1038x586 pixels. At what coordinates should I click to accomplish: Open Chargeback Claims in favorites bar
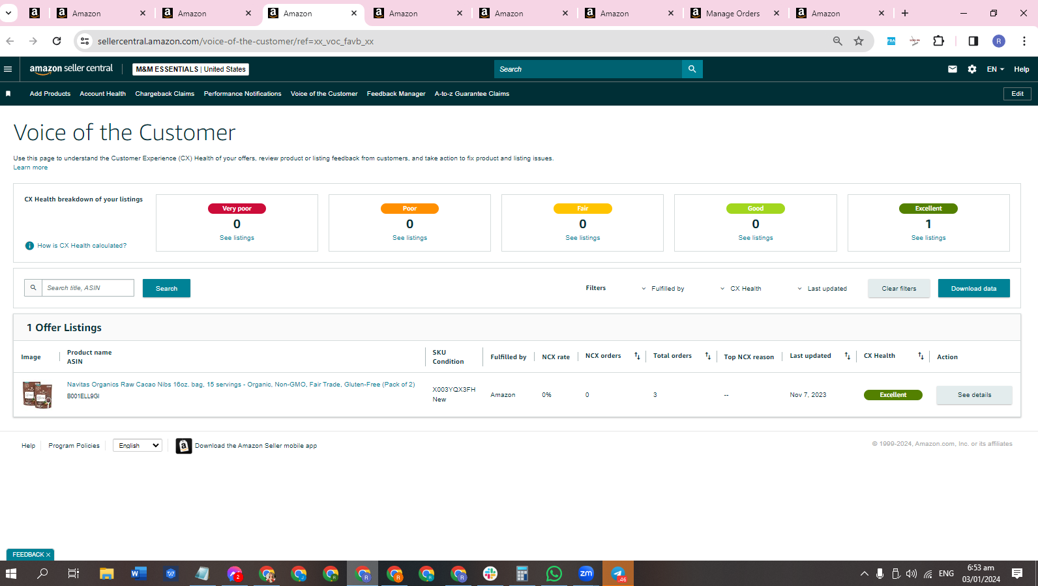(x=165, y=94)
